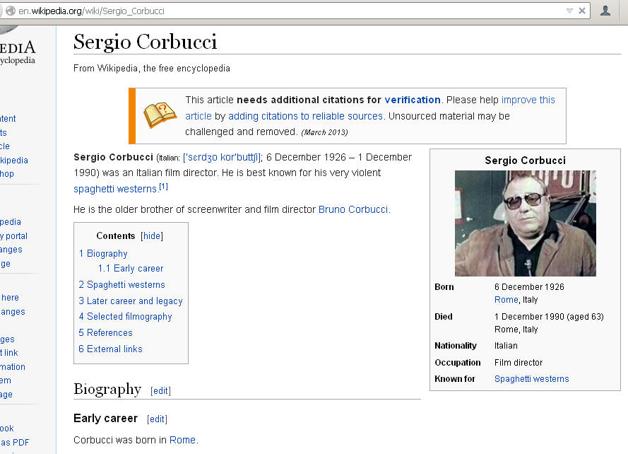Jump to 5 References section
The height and width of the screenshot is (454, 628).
point(105,333)
